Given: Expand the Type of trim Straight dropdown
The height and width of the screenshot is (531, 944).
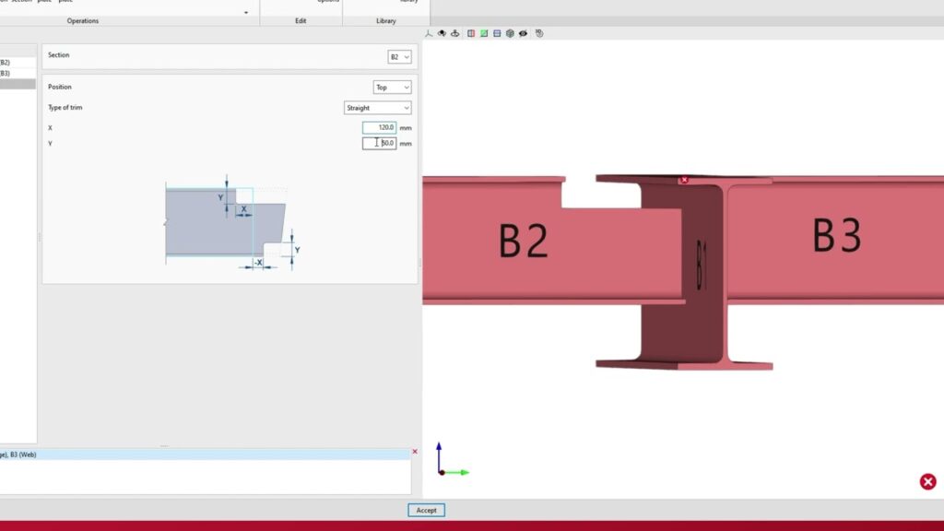Looking at the screenshot, I should 377,108.
